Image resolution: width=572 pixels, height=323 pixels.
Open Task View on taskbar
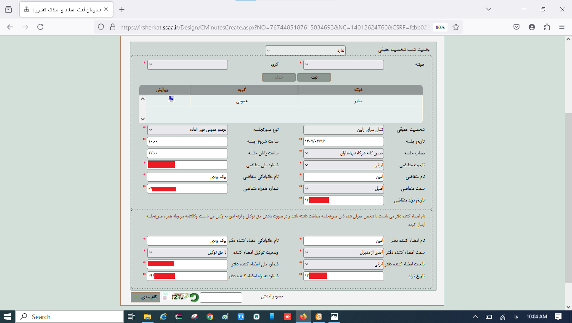131,317
